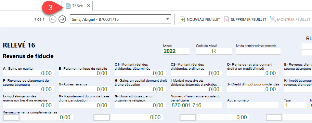Click the 1 de 1 slip counter

click(39, 19)
